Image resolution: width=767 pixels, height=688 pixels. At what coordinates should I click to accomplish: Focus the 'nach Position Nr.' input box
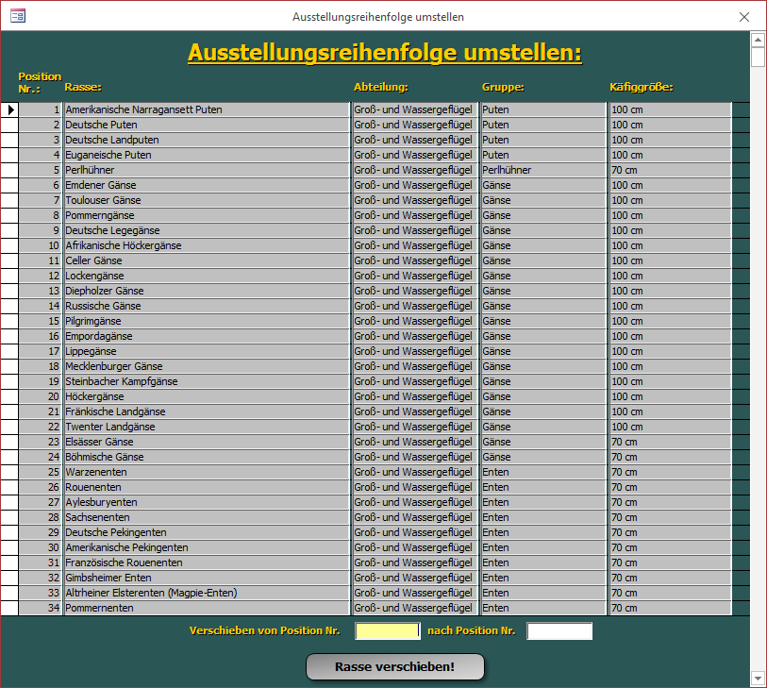tap(559, 630)
